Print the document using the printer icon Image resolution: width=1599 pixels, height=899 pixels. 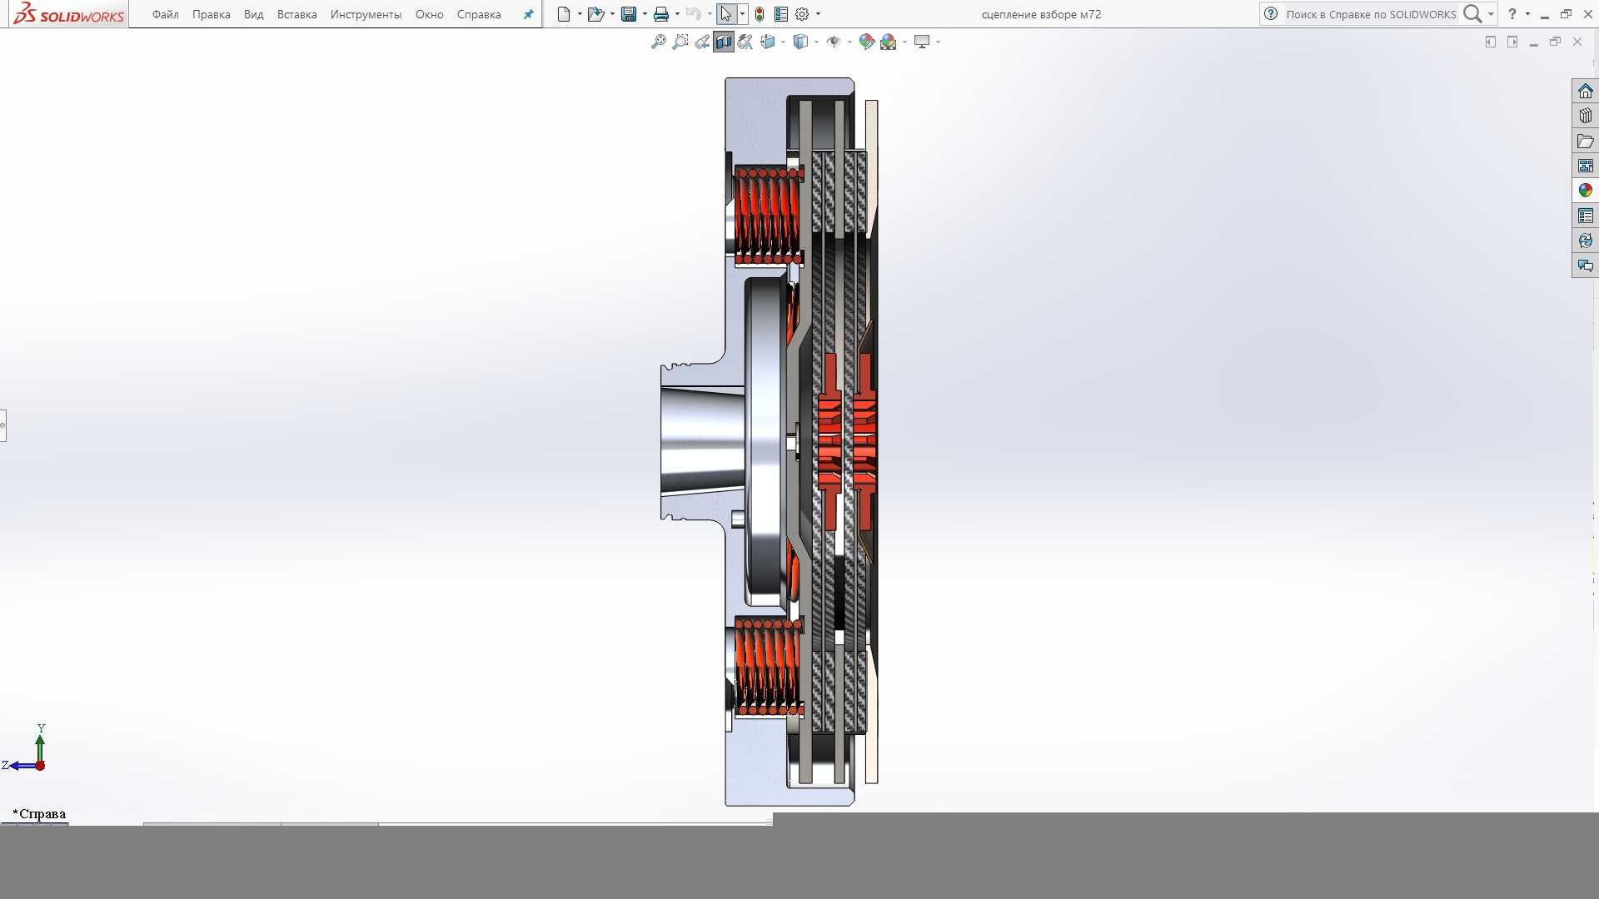(x=661, y=14)
